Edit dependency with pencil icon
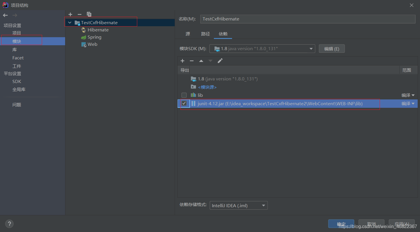Image resolution: width=420 pixels, height=232 pixels. (220, 61)
